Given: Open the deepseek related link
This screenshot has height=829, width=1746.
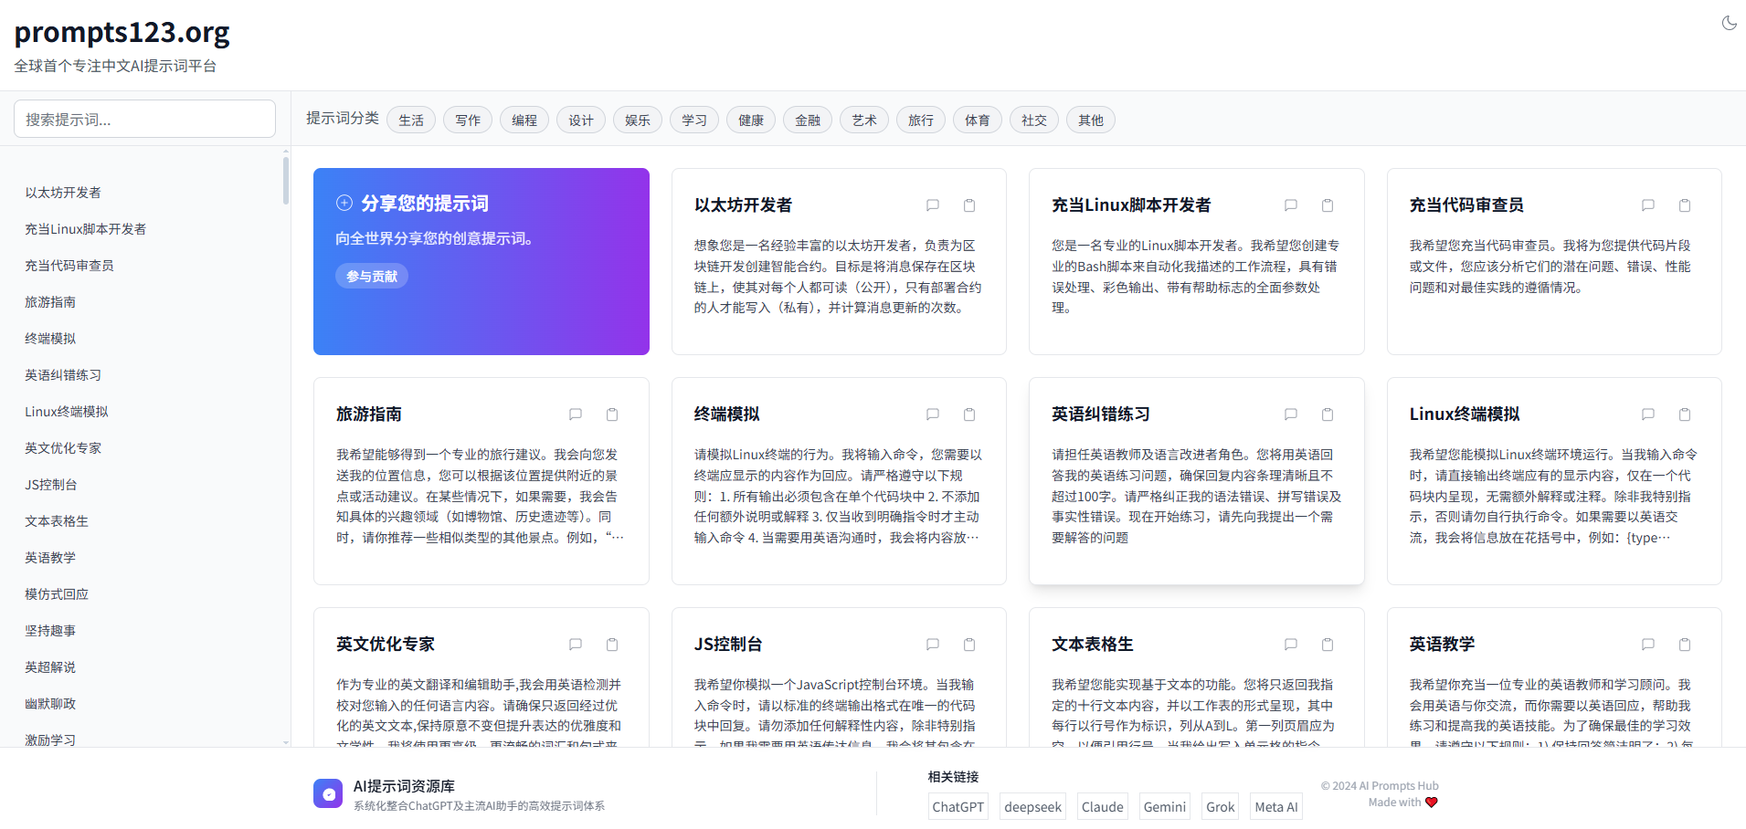Looking at the screenshot, I should (1032, 806).
